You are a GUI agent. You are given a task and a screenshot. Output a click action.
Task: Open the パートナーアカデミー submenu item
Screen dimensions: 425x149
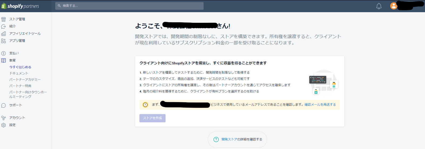click(x=25, y=80)
